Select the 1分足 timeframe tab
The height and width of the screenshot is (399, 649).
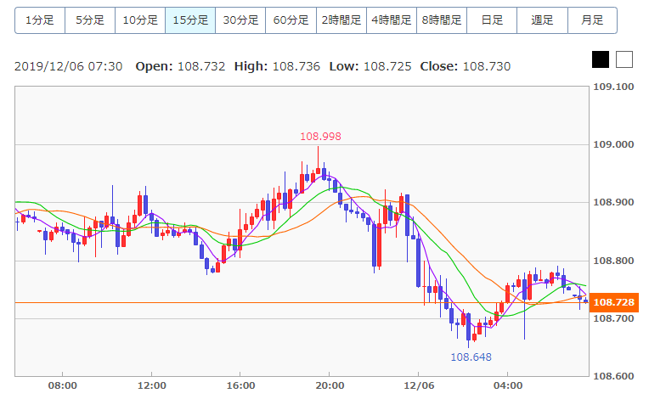(x=40, y=20)
